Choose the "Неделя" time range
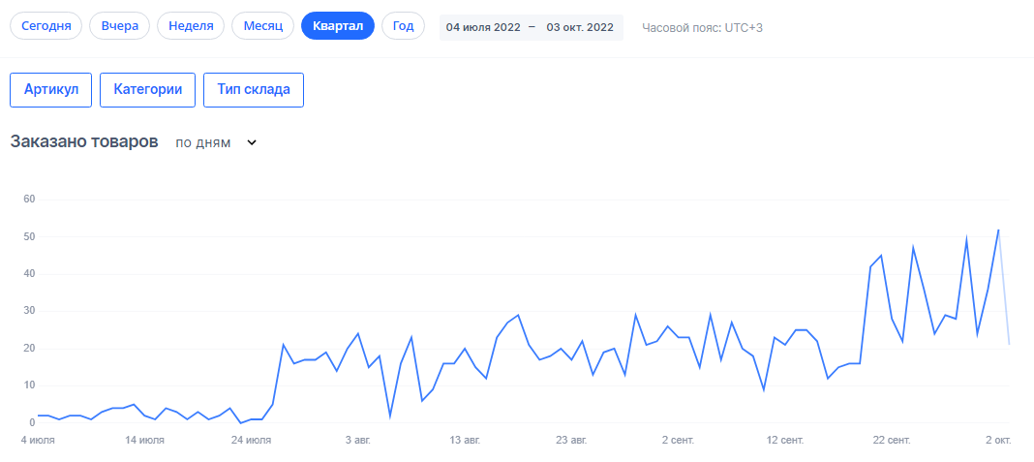 191,26
